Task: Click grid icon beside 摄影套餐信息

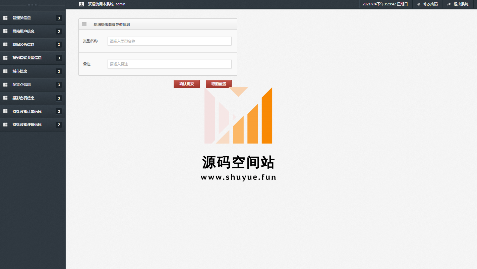Action: pyautogui.click(x=5, y=98)
